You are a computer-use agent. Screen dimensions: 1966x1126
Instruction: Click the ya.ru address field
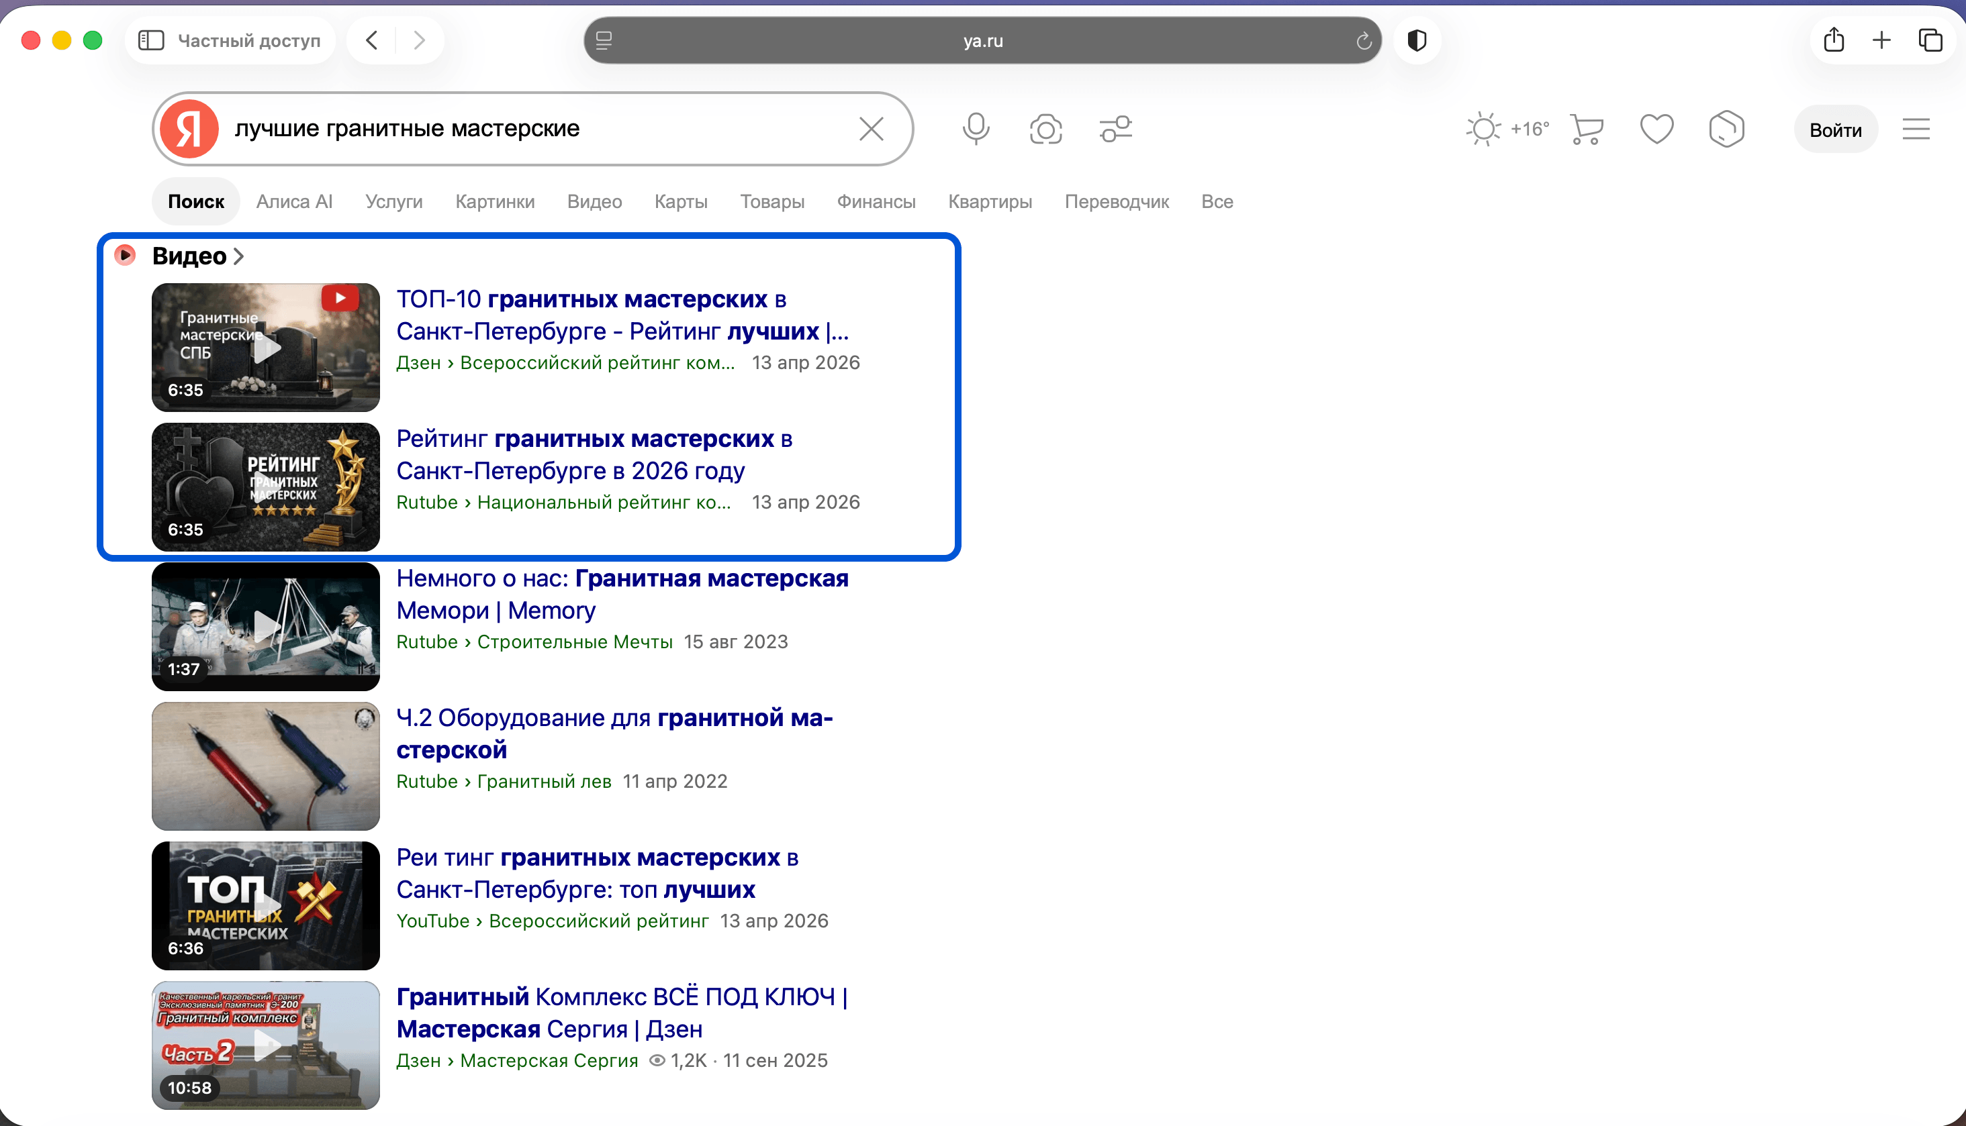[x=982, y=40]
